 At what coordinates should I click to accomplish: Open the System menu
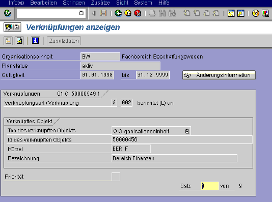pyautogui.click(x=143, y=3)
